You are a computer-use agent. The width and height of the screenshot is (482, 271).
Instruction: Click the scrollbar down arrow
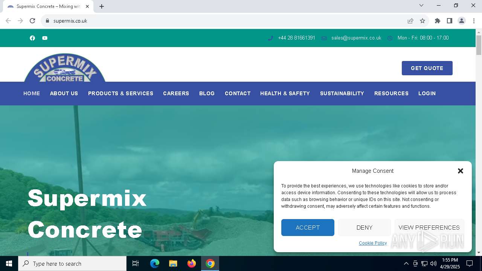[x=479, y=253]
